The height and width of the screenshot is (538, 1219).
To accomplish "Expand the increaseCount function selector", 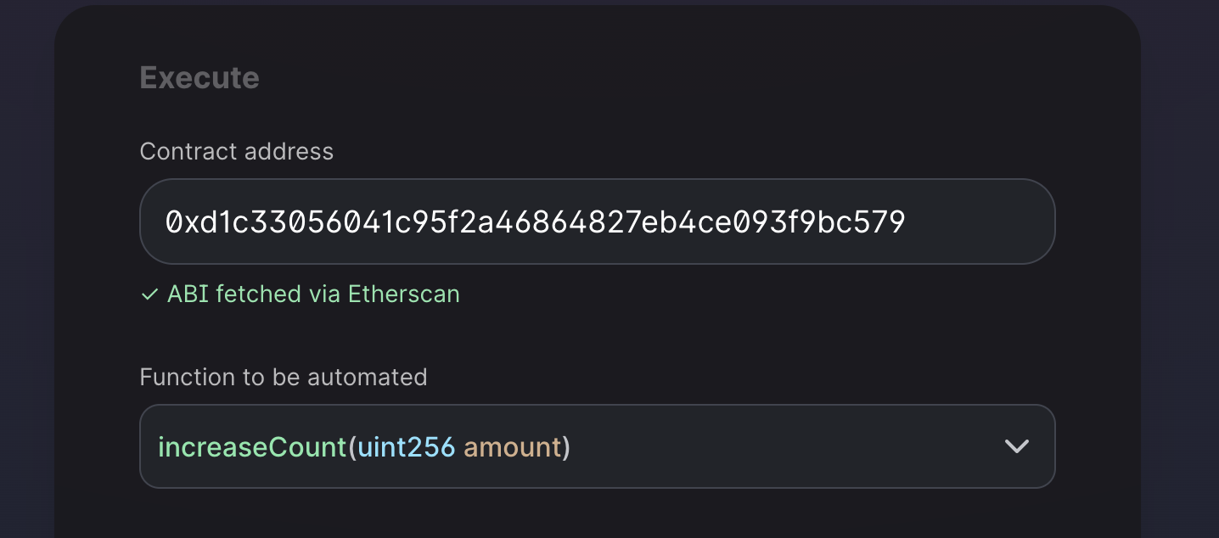I will pyautogui.click(x=597, y=446).
